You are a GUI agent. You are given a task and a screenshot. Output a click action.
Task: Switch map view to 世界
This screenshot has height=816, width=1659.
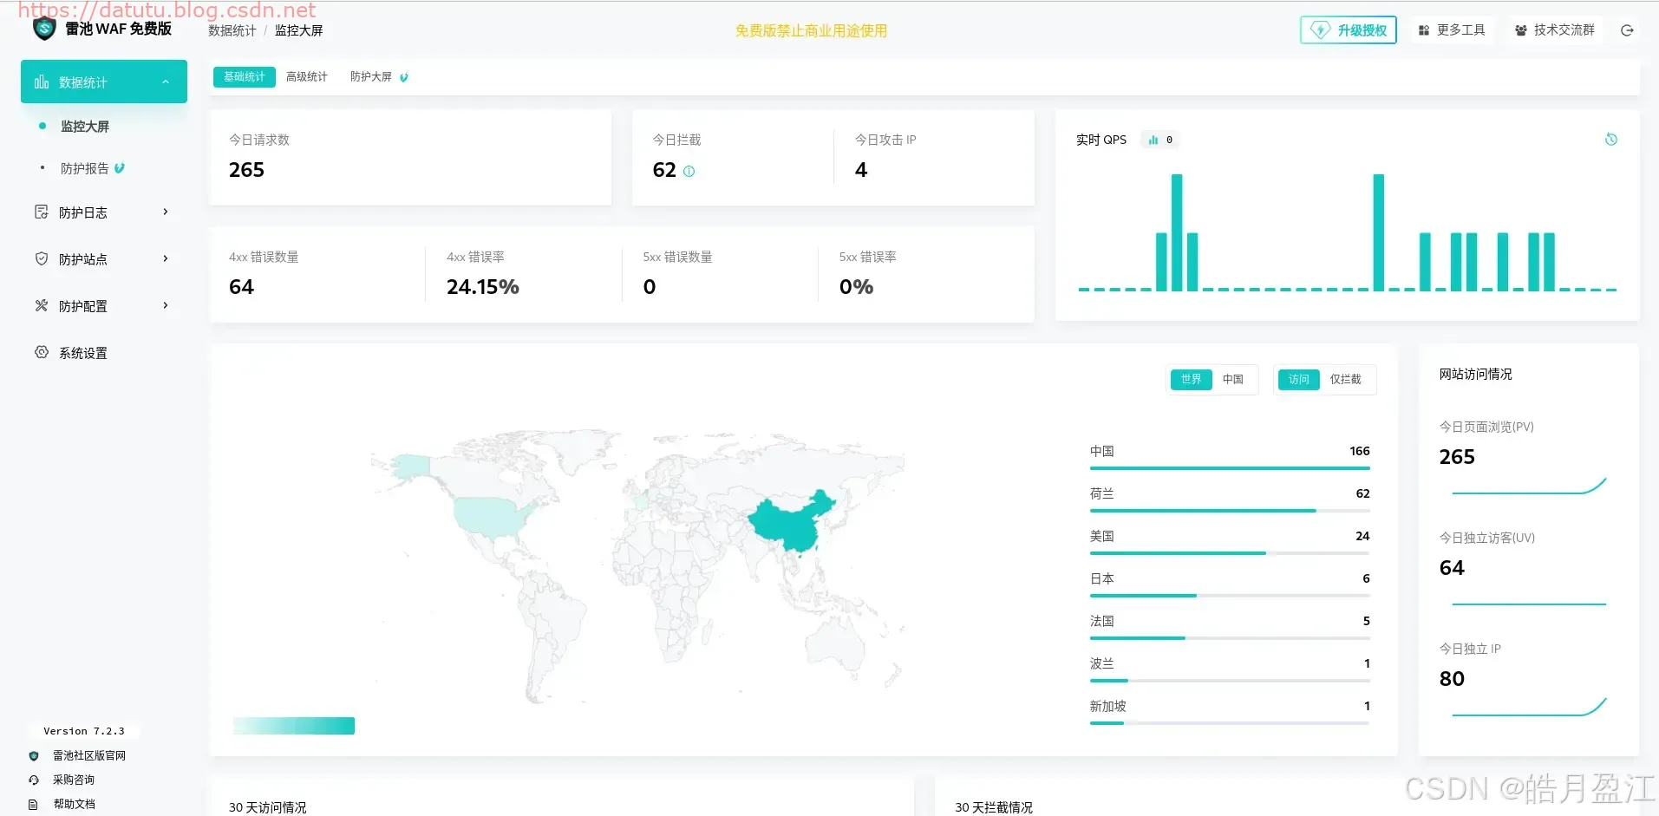click(1191, 380)
